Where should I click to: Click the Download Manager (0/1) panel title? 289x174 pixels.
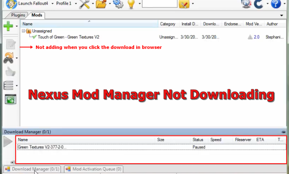(x=27, y=132)
